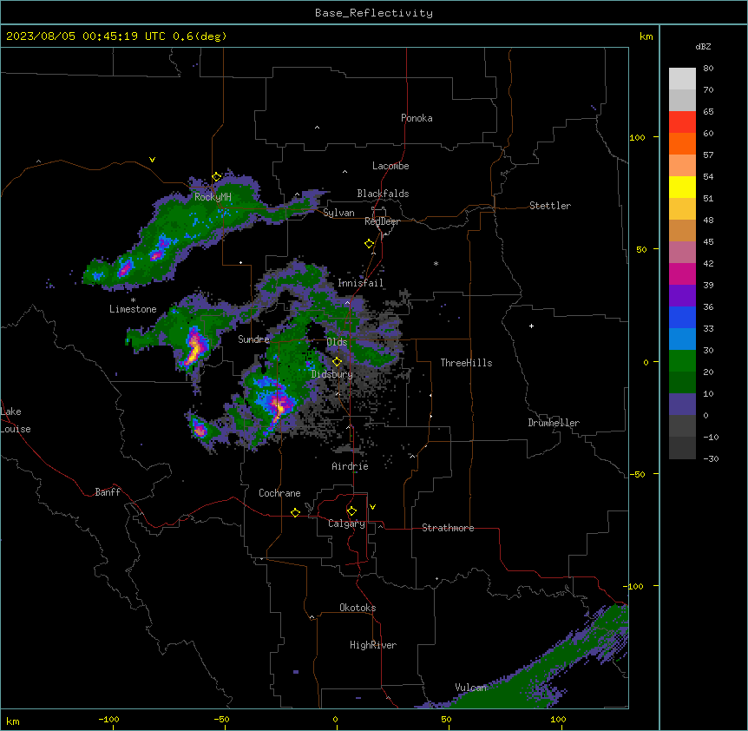Select the Lake Louise label
The height and width of the screenshot is (731, 748).
(x=16, y=420)
